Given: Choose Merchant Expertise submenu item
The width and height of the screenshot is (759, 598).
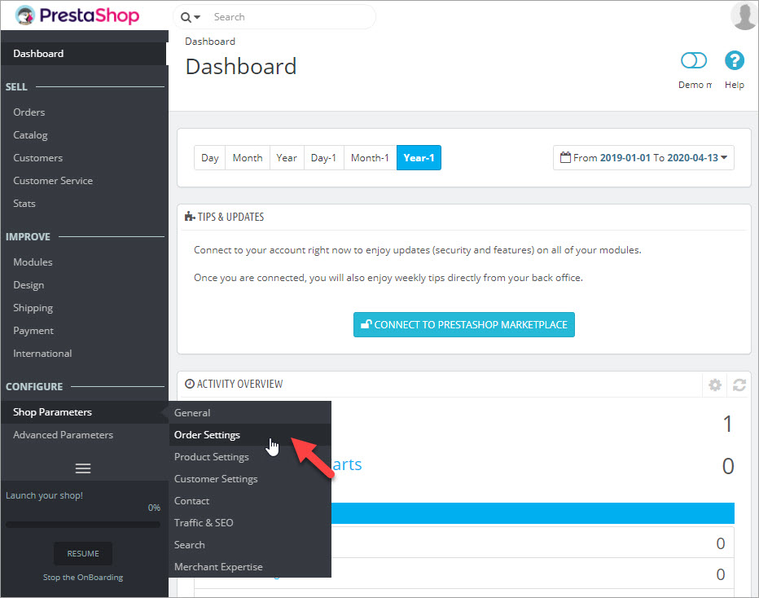Looking at the screenshot, I should tap(250, 567).
